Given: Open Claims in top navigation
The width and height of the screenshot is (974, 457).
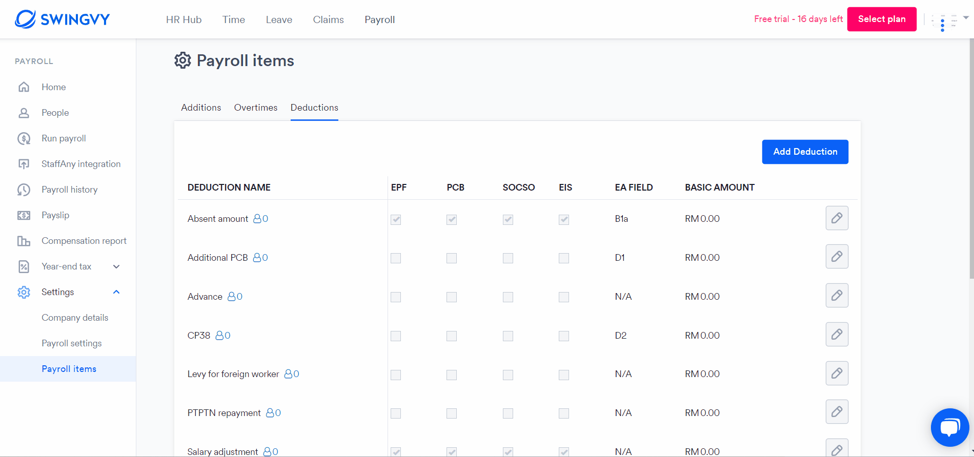Looking at the screenshot, I should point(329,19).
